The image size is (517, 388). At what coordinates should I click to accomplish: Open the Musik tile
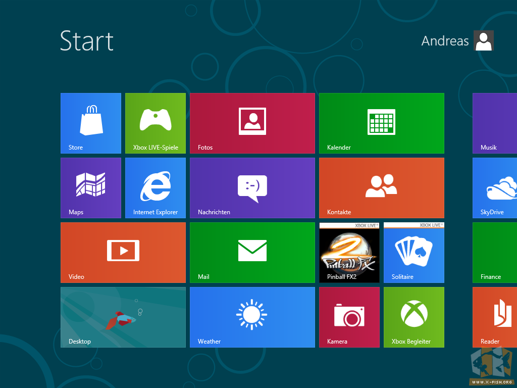(495, 123)
